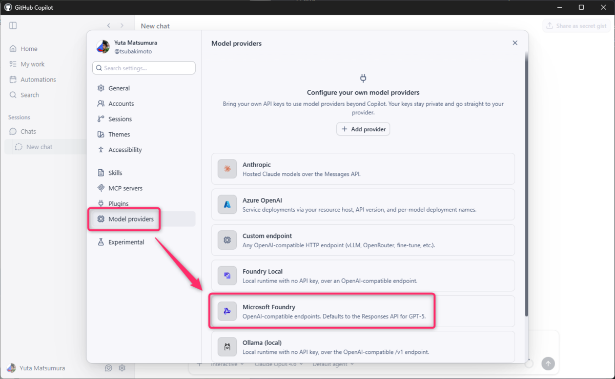The width and height of the screenshot is (615, 379).
Task: Open Accessibility settings
Action: point(144,150)
